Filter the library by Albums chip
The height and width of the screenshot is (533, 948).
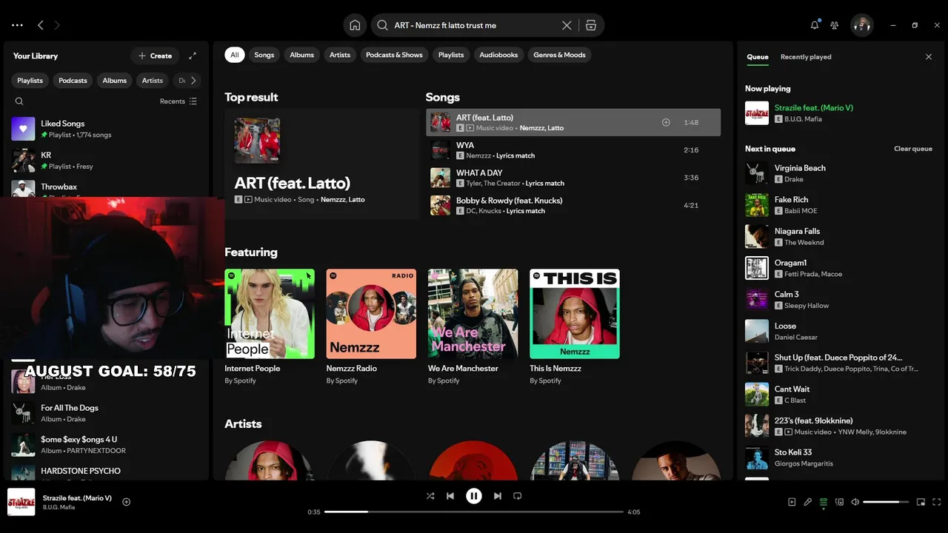pyautogui.click(x=115, y=81)
